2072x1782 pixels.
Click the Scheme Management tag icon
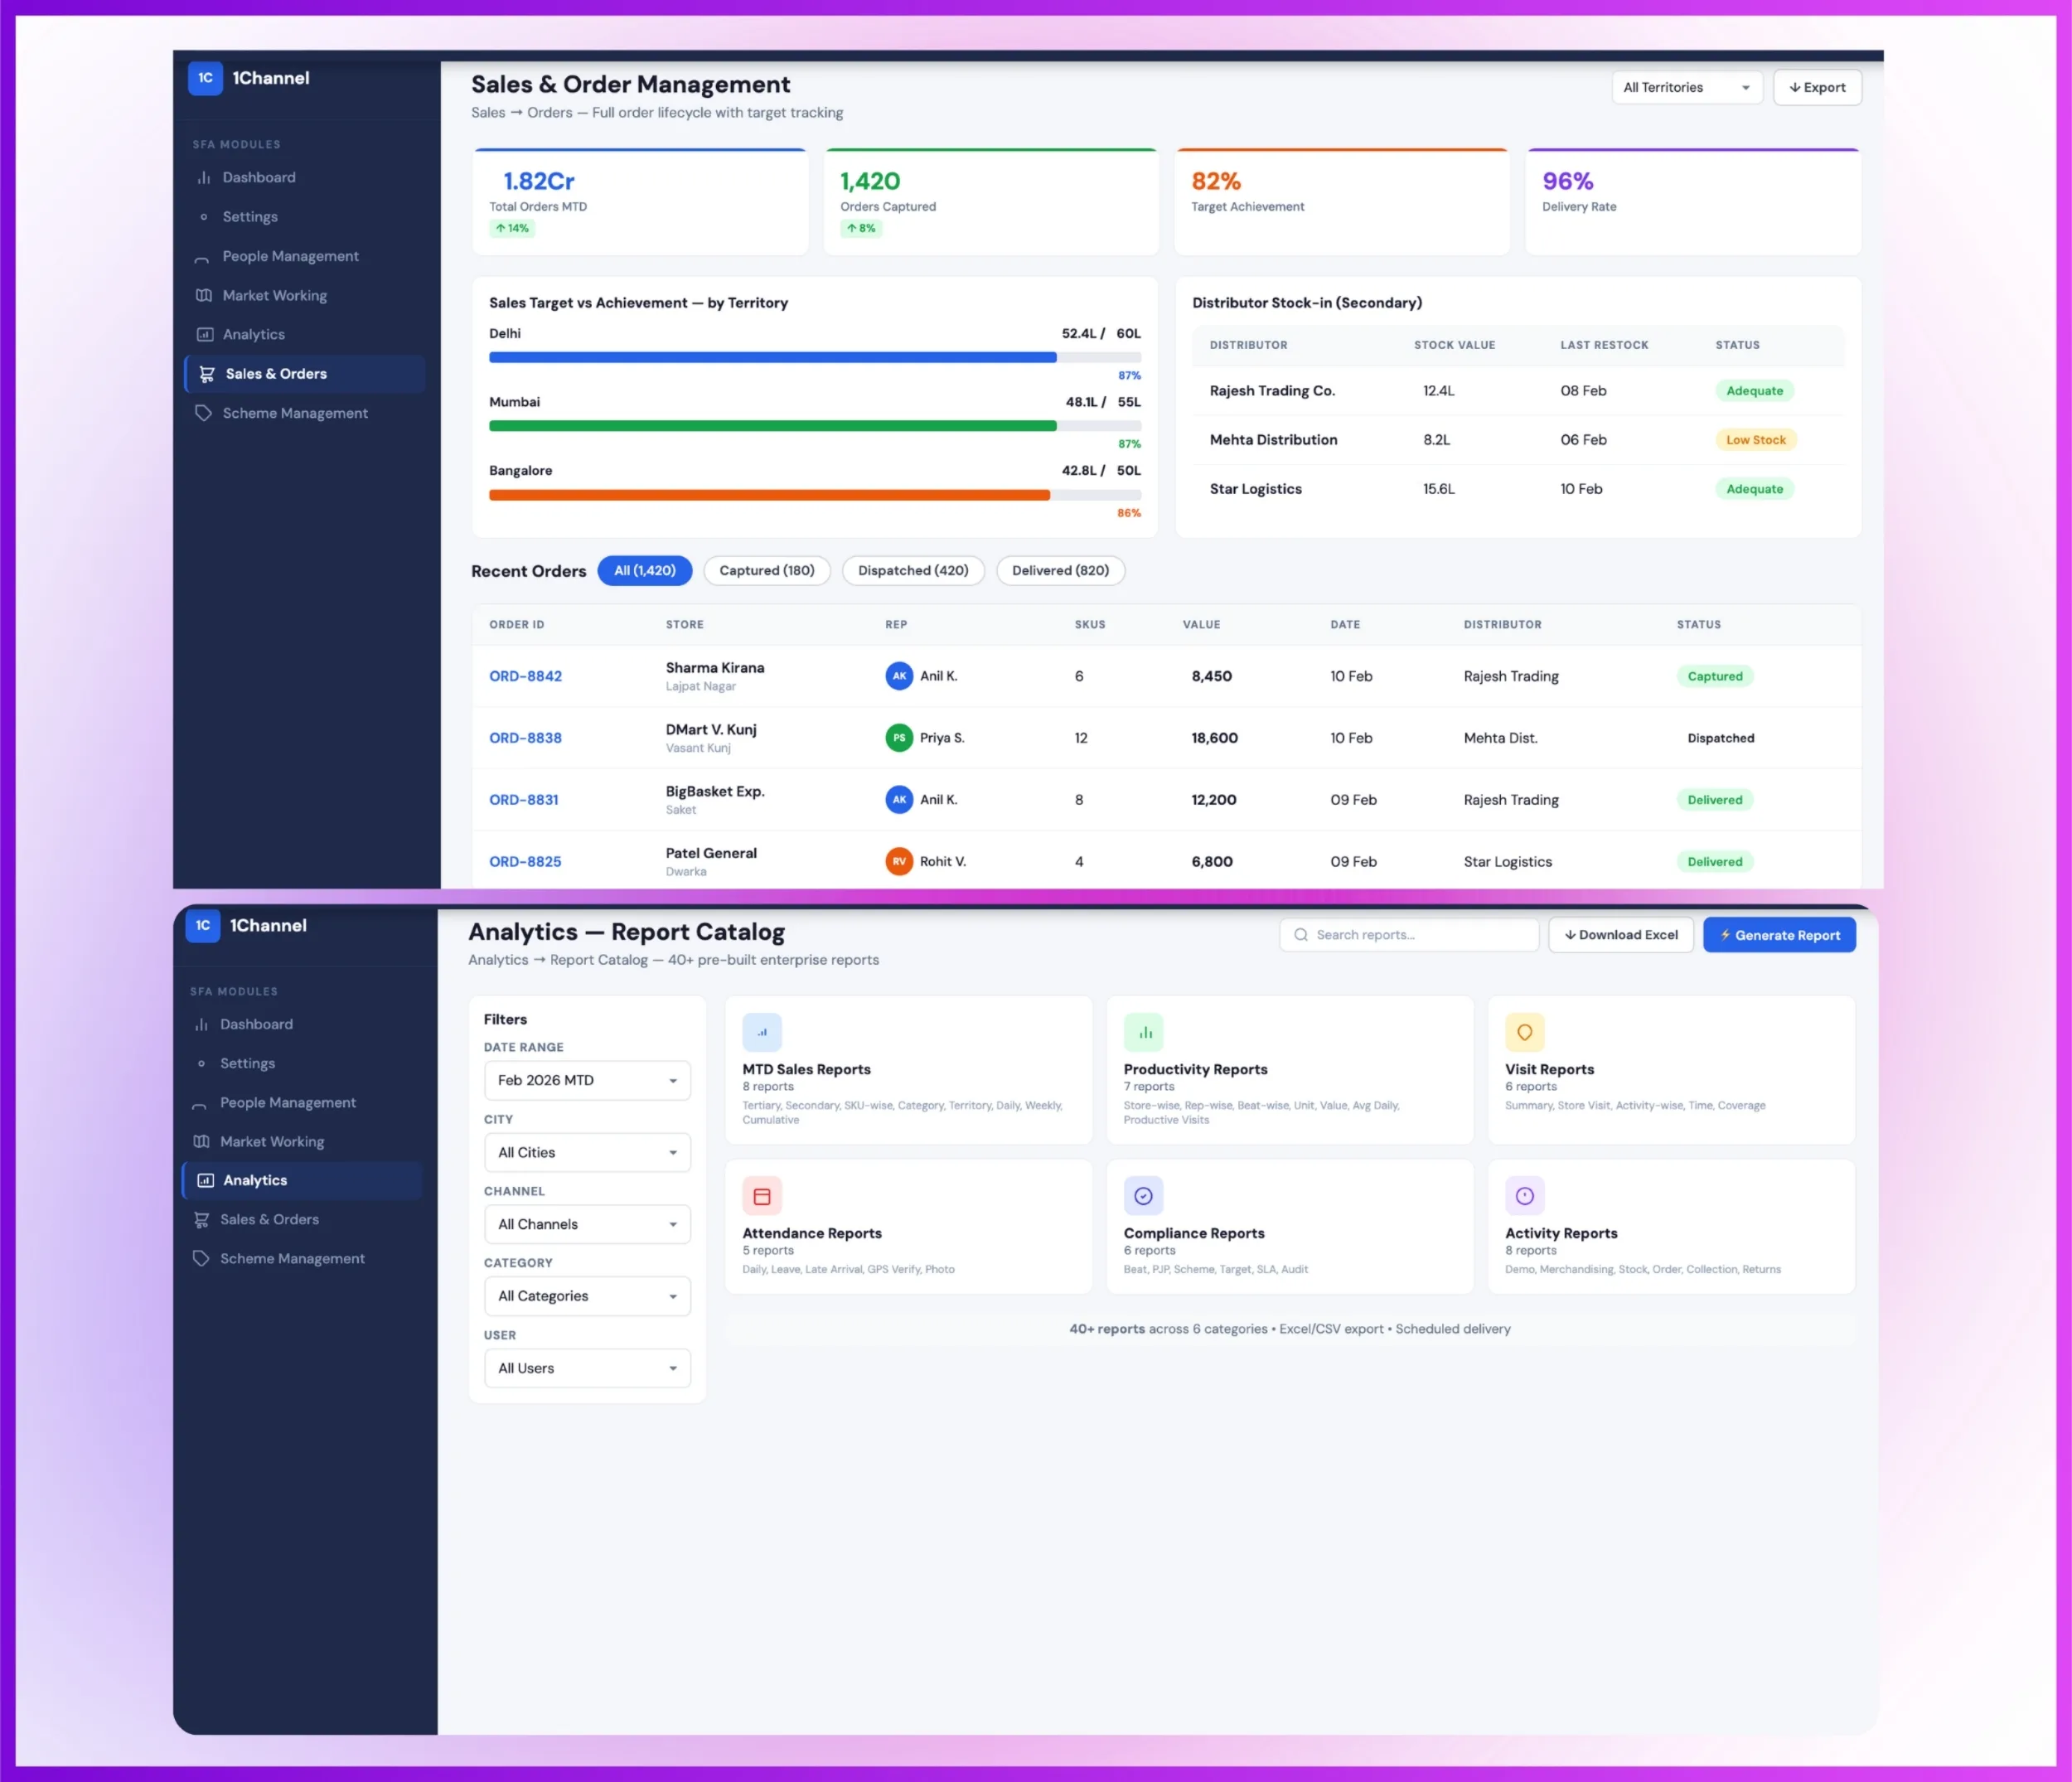click(204, 413)
